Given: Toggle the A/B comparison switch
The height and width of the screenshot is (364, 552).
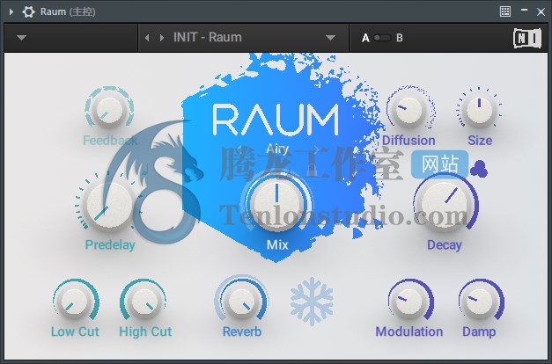Looking at the screenshot, I should coord(382,38).
